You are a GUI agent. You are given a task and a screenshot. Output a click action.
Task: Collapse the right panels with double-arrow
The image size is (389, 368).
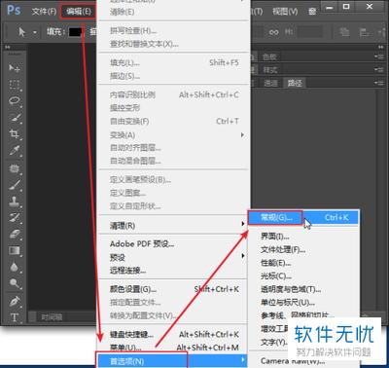[381, 48]
